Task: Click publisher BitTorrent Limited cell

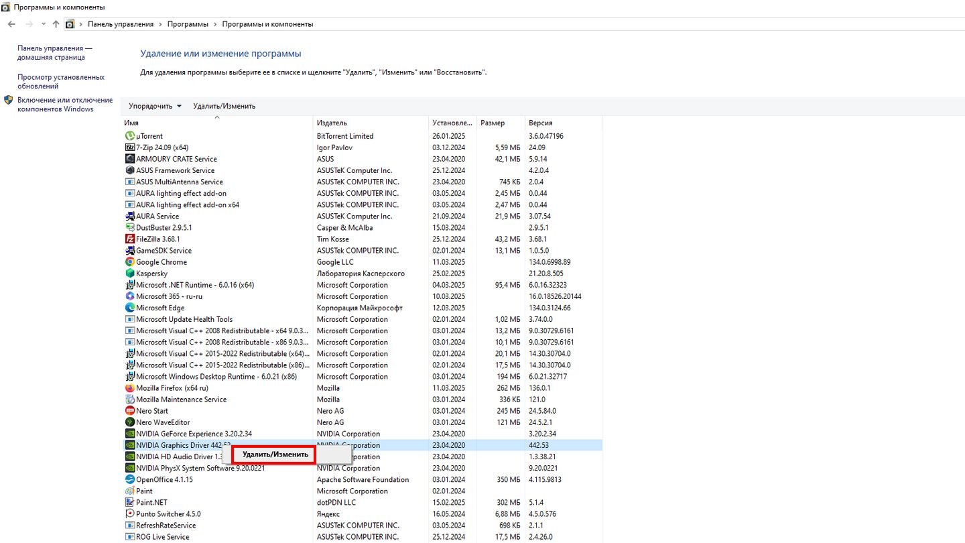Action: (x=345, y=136)
